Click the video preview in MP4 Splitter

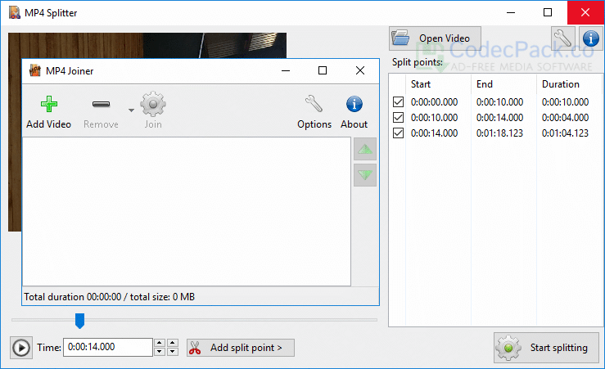click(147, 45)
